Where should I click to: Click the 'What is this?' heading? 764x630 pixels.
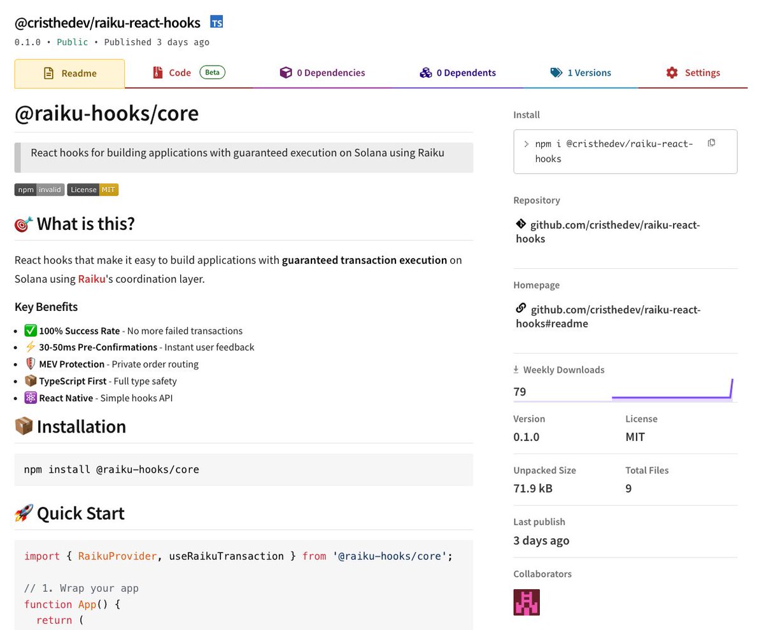point(86,224)
